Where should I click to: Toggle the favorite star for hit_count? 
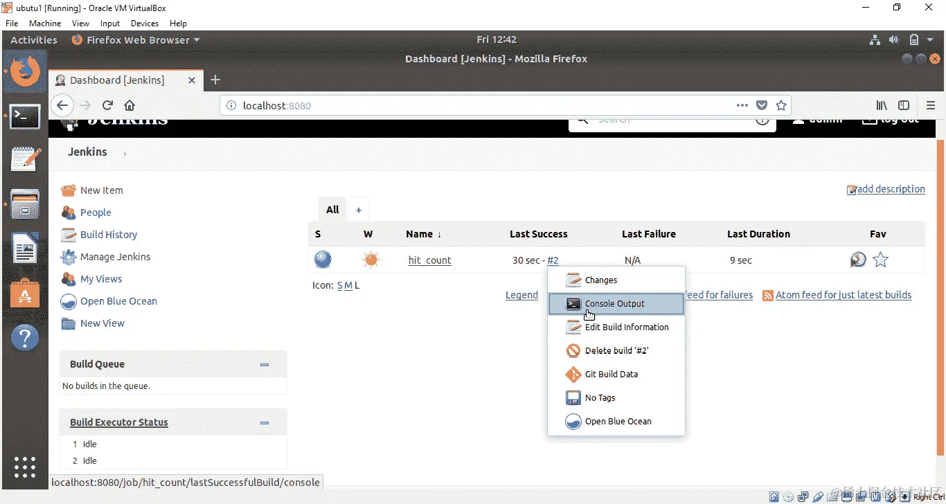click(x=880, y=260)
